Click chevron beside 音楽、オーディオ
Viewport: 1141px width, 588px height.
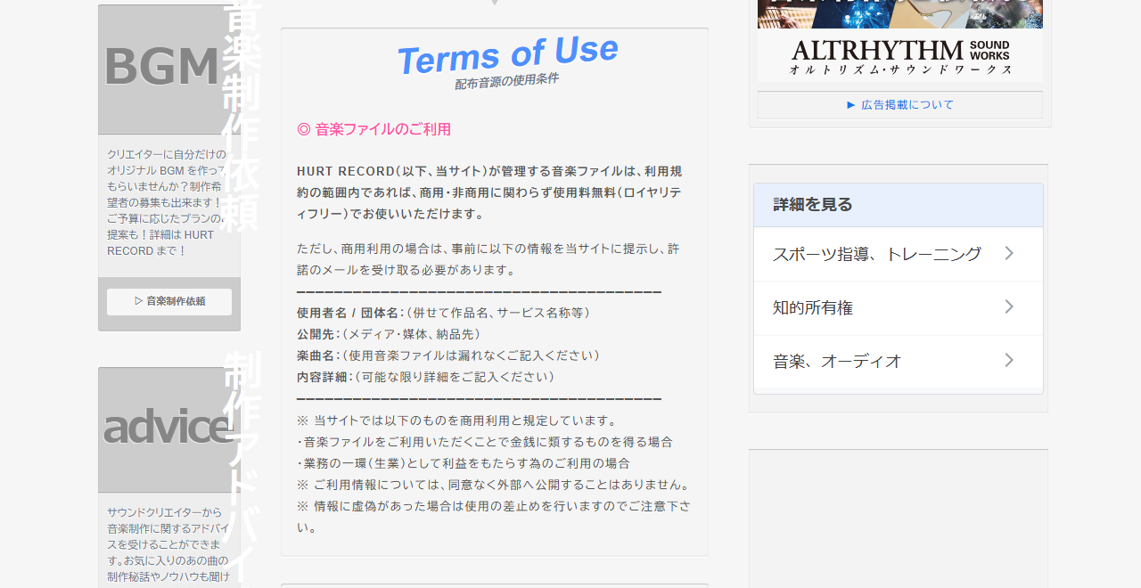(1009, 361)
